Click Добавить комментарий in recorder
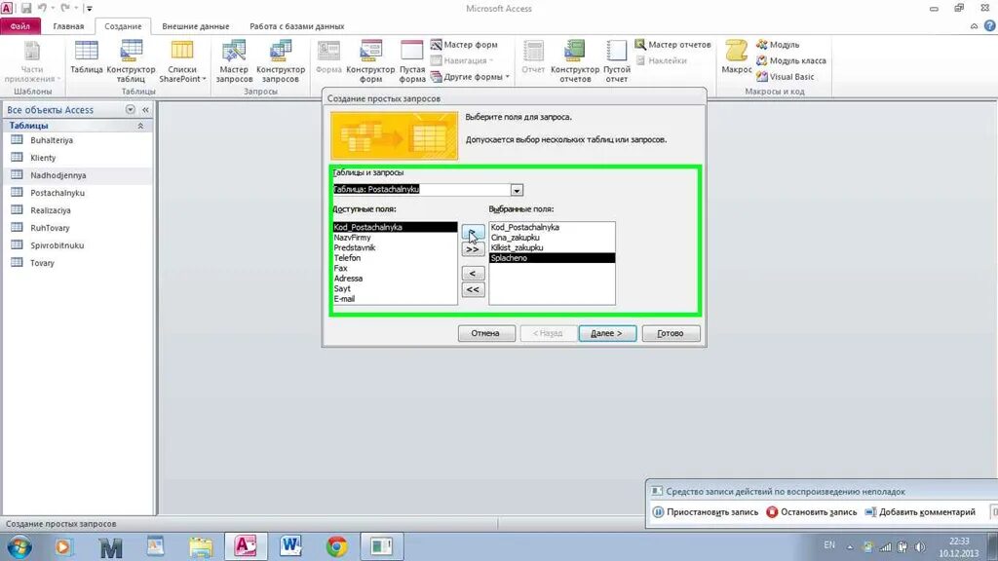The height and width of the screenshot is (561, 998). [x=920, y=512]
